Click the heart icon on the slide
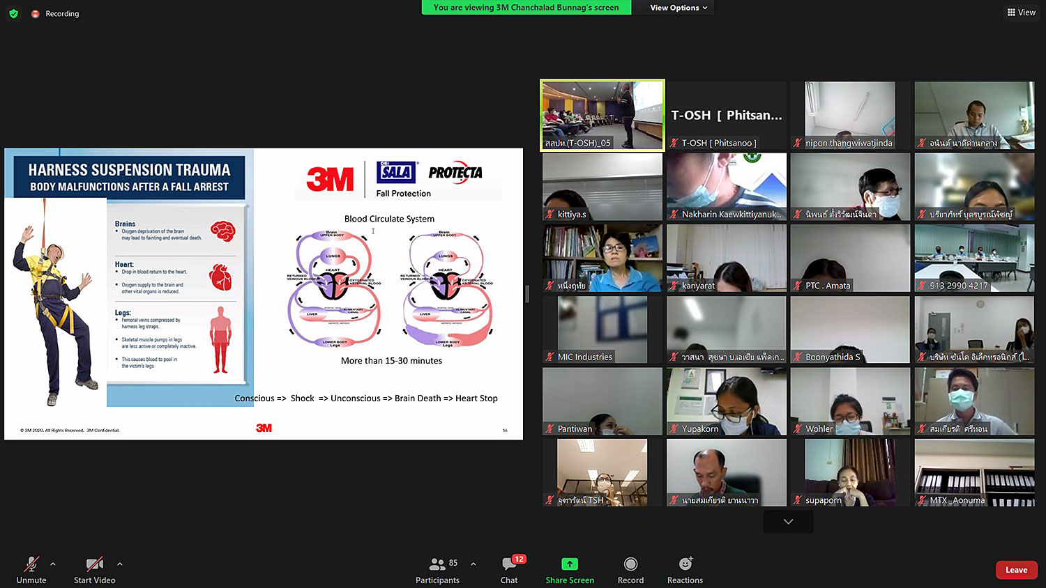 point(220,277)
